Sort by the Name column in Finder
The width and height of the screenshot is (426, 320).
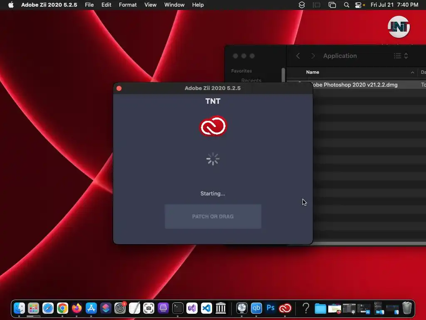pyautogui.click(x=312, y=72)
